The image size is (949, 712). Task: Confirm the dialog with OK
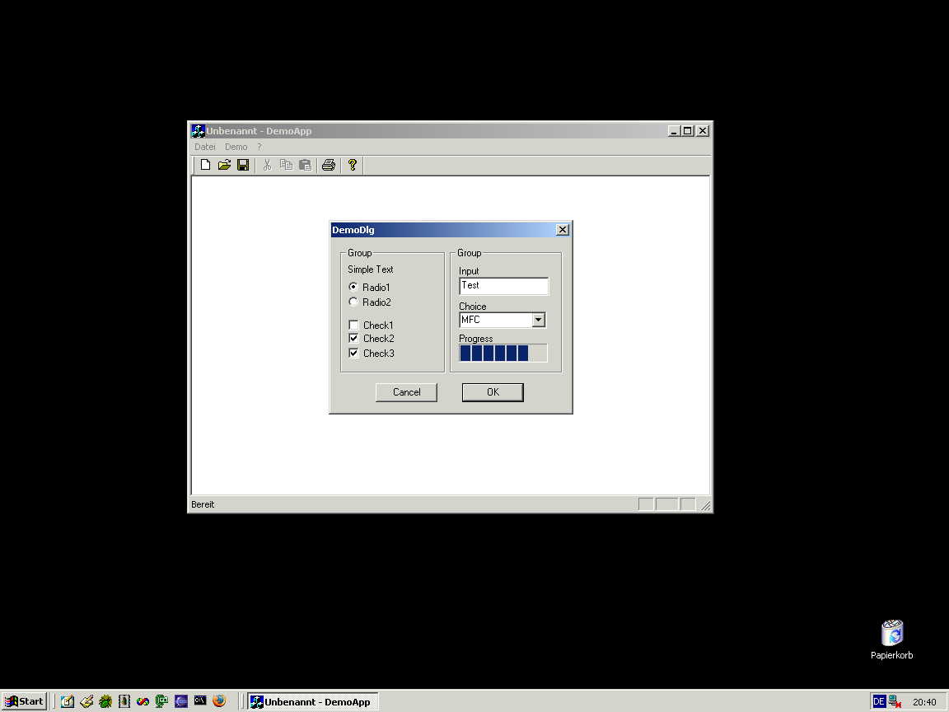tap(493, 392)
